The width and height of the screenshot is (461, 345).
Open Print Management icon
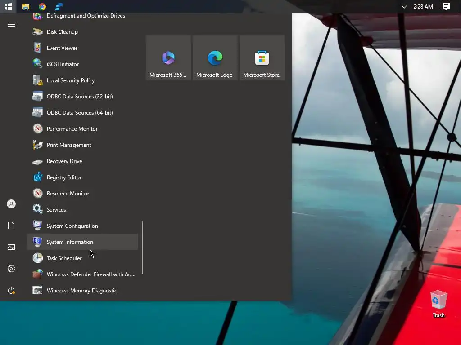(38, 145)
